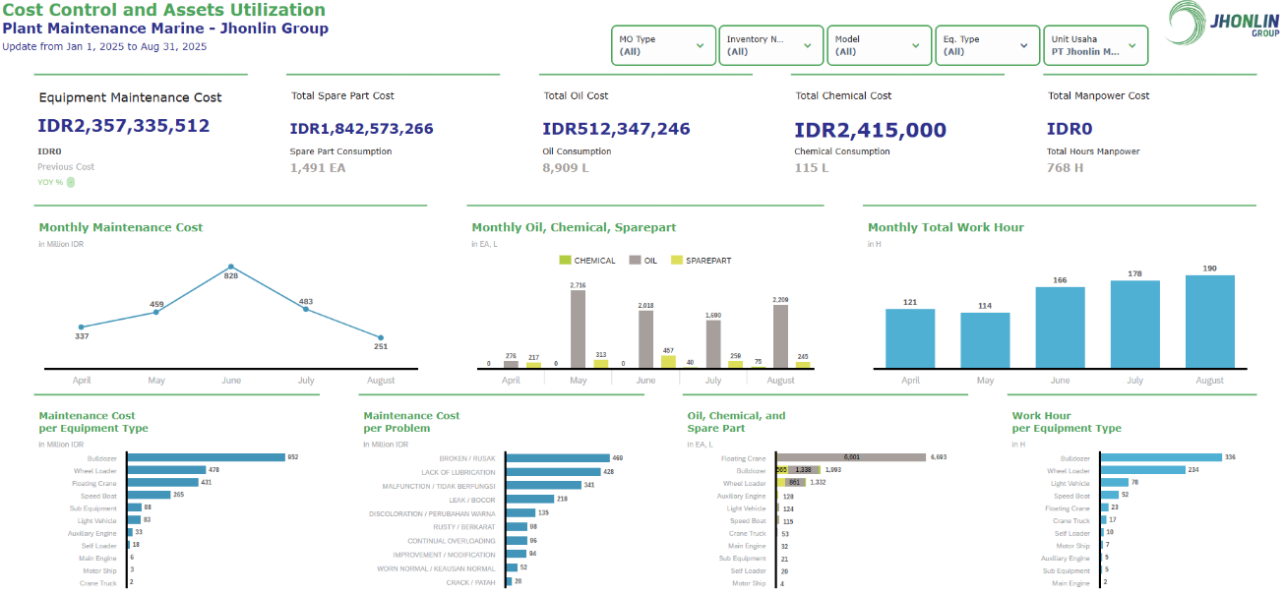
Task: Click the April 121 bar in Monthly Total Work Hour
Action: click(910, 338)
